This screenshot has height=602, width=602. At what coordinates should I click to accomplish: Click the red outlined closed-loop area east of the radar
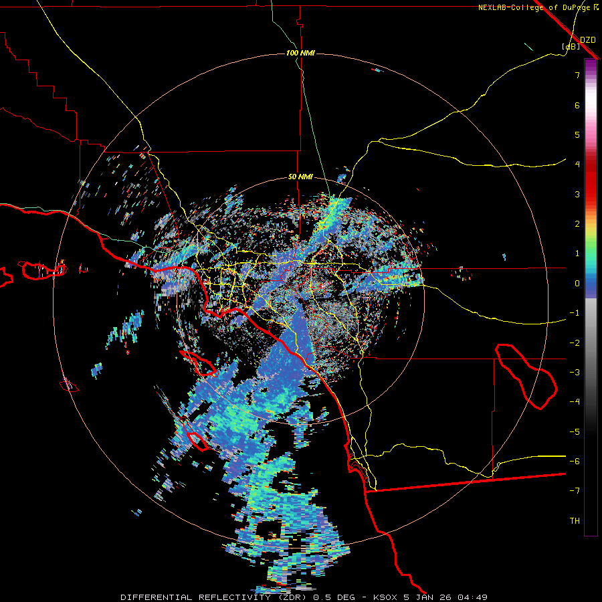[x=526, y=376]
